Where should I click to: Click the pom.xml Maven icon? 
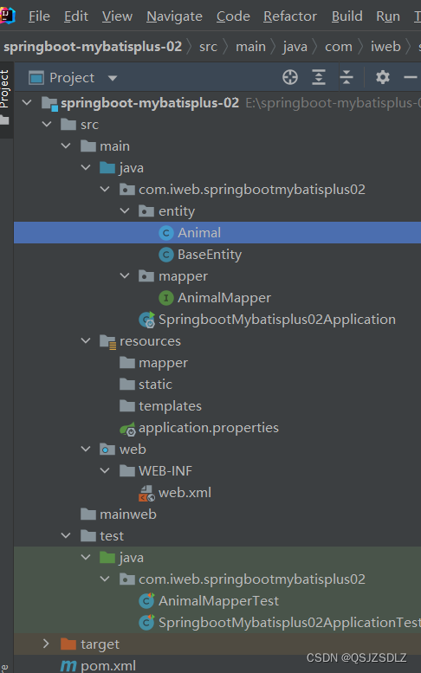[68, 666]
